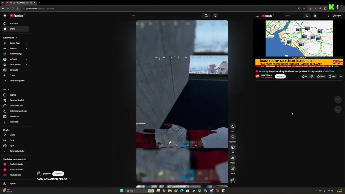Dislike the CNN TÜRK live video
This screenshot has width=345, height=194.
point(312,76)
